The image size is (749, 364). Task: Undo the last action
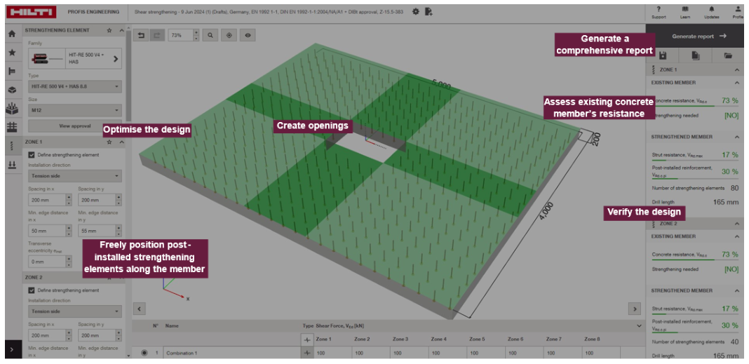141,35
